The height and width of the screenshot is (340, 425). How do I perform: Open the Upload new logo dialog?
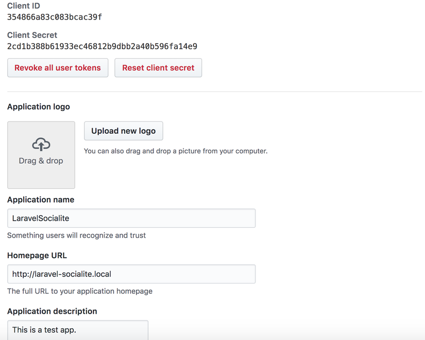tap(124, 131)
